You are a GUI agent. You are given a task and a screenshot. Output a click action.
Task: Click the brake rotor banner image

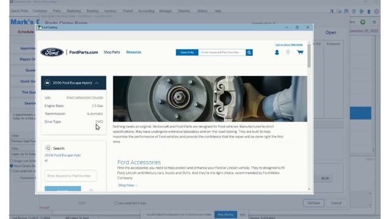pos(210,99)
